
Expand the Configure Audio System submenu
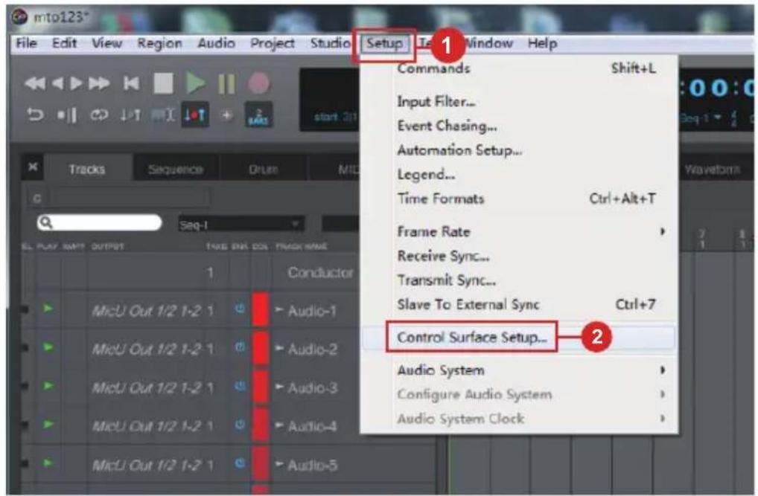coord(663,394)
